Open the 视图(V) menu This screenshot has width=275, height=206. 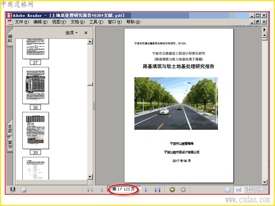click(x=59, y=22)
